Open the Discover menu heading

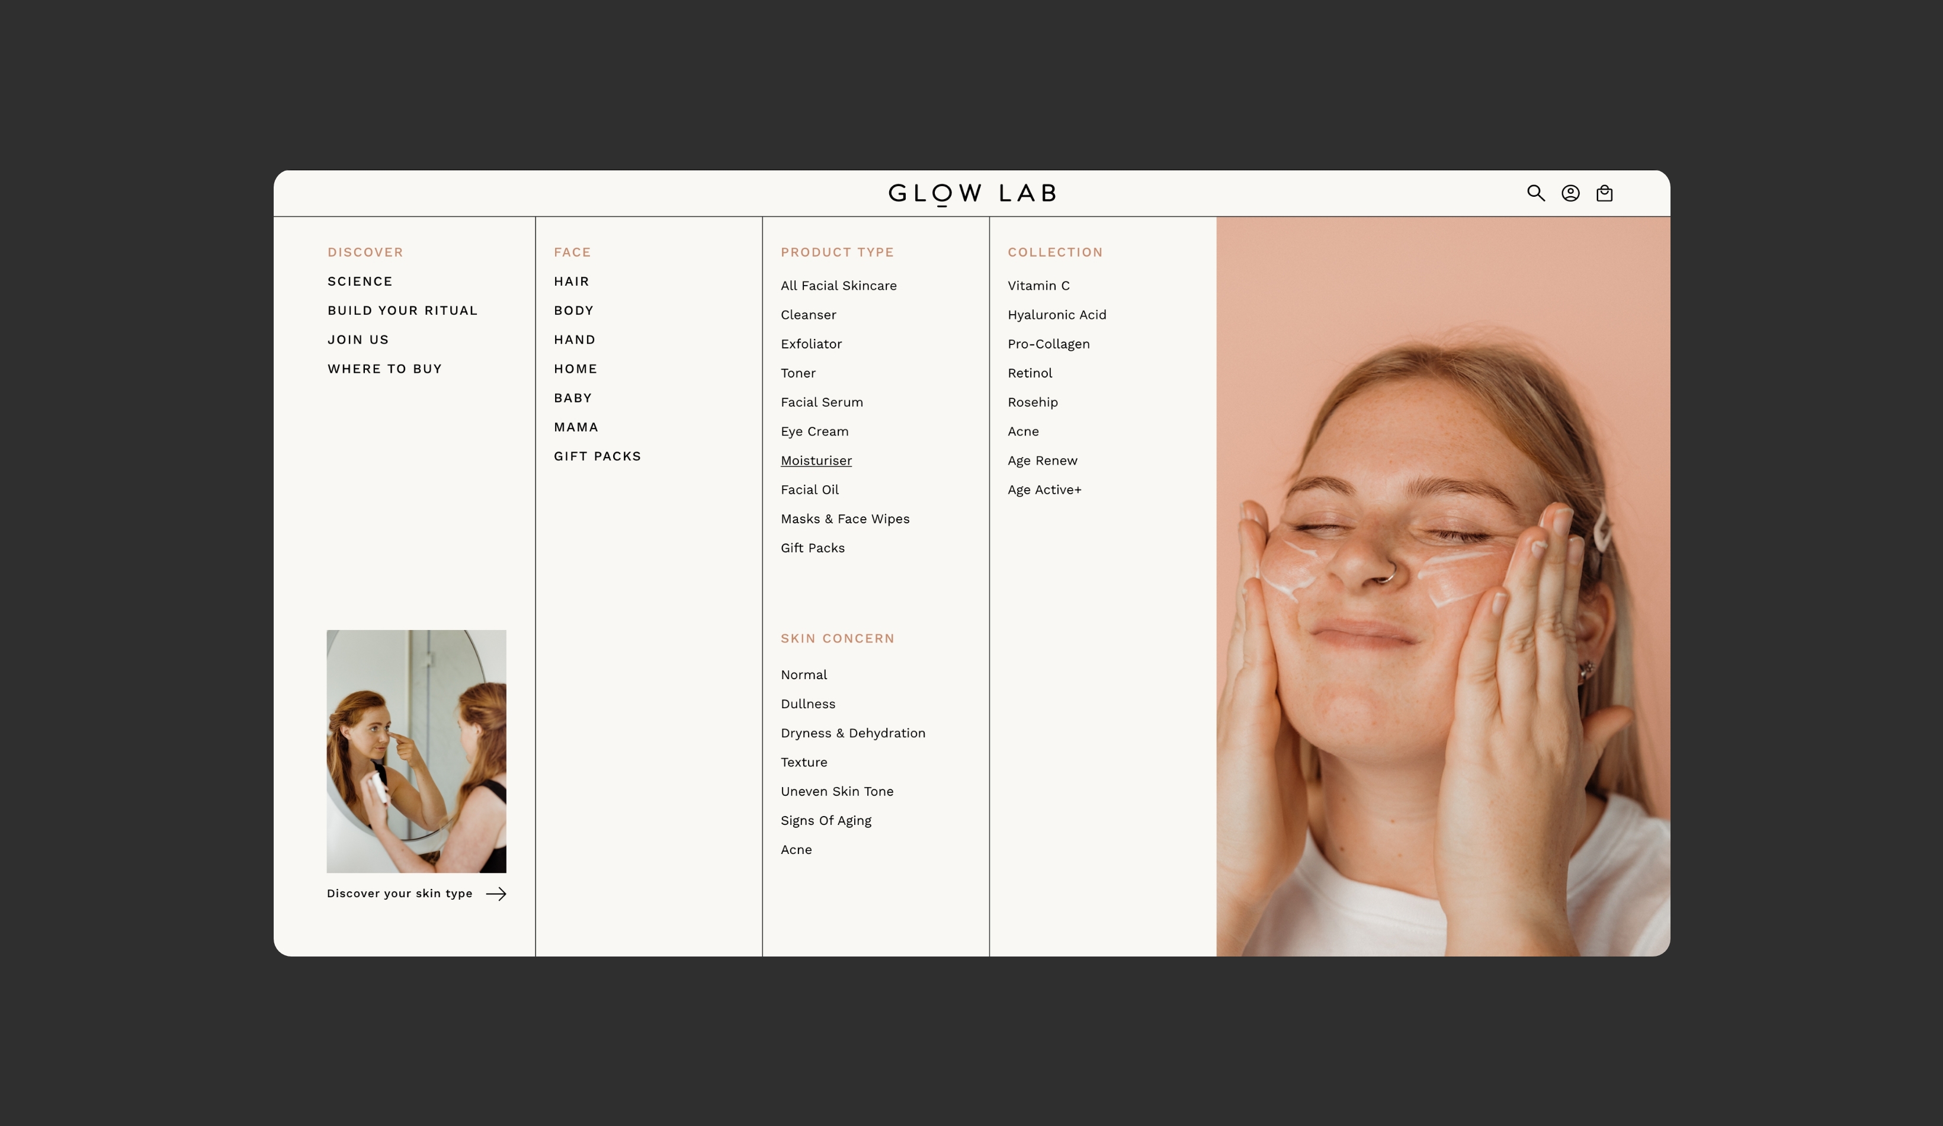[365, 252]
